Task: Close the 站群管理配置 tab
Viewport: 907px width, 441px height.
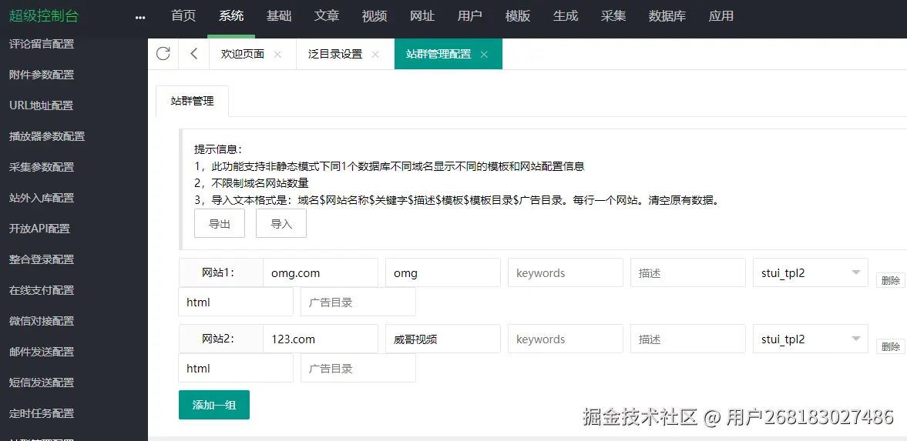Action: tap(484, 55)
